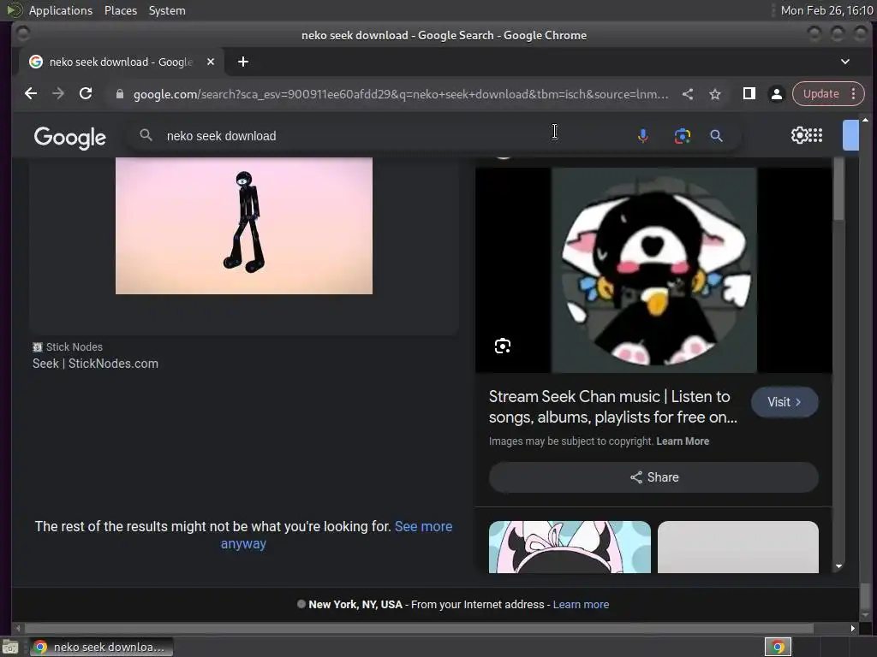
Task: Focus the neko seek download search field
Action: (x=391, y=136)
